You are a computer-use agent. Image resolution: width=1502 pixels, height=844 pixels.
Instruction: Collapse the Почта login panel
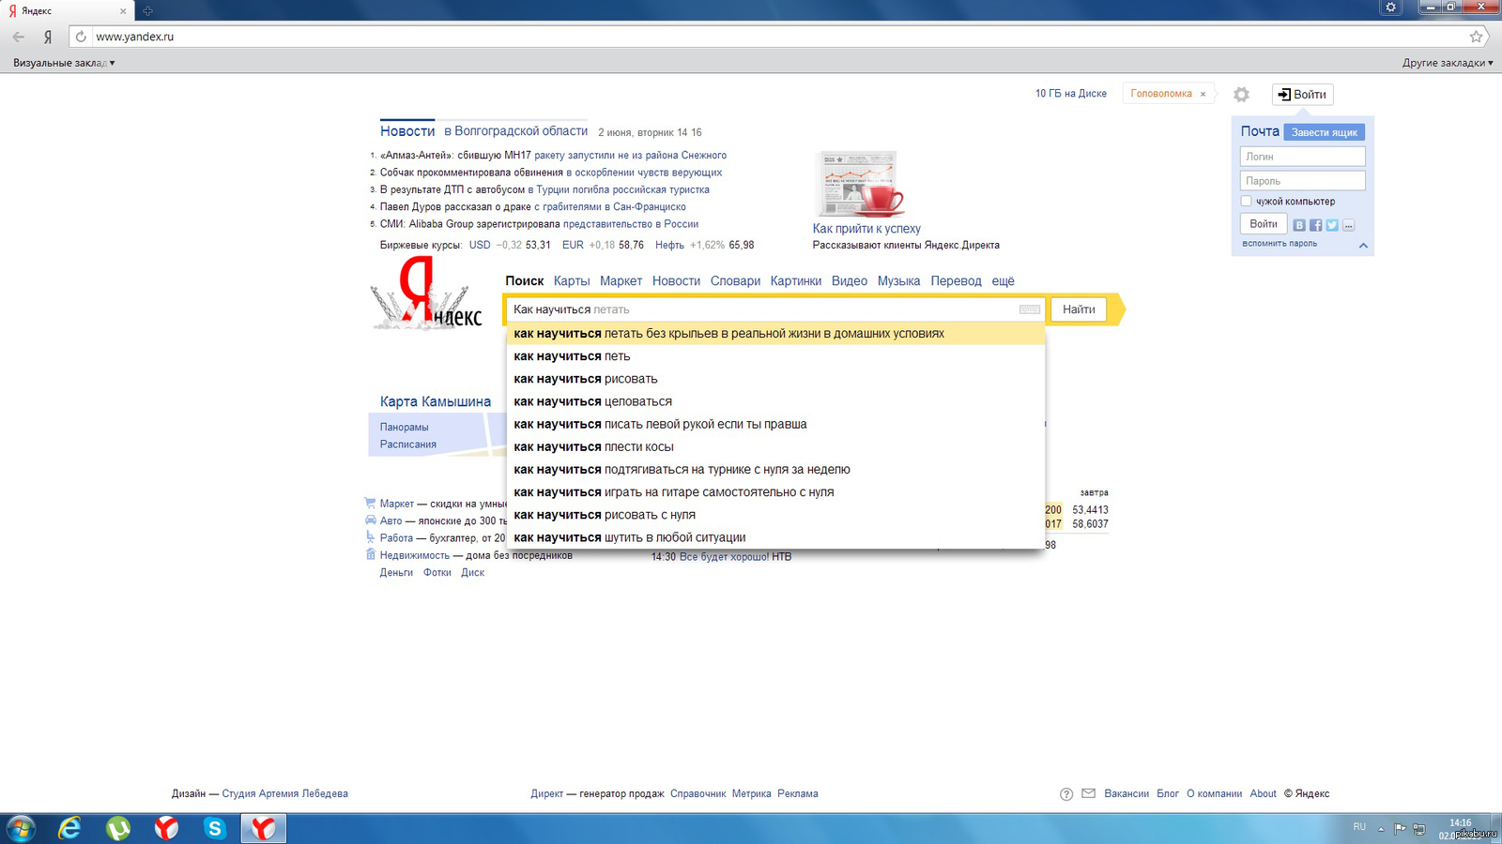tap(1363, 246)
